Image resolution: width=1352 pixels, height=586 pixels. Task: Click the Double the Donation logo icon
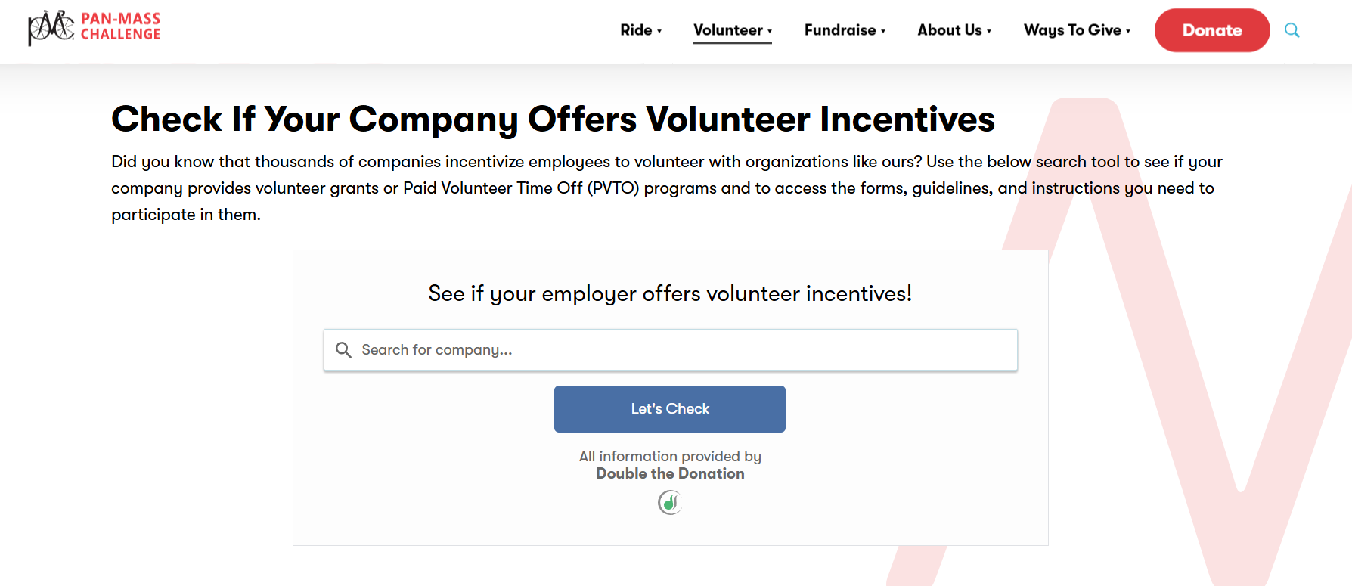(670, 502)
